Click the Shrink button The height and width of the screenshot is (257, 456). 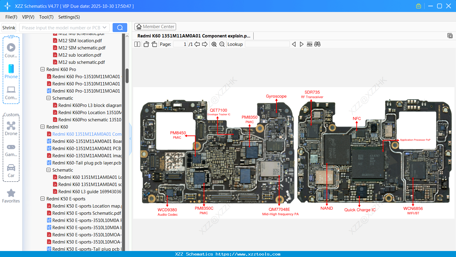pyautogui.click(x=9, y=27)
